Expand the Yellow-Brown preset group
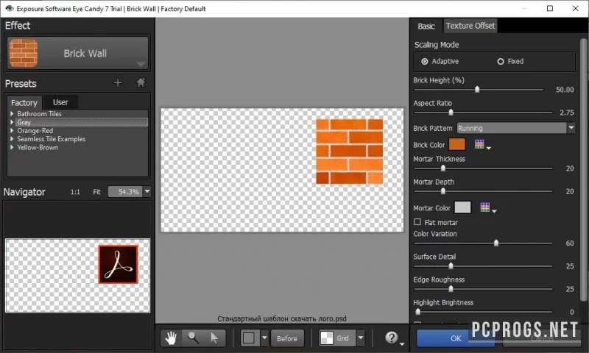This screenshot has width=589, height=353. click(12, 147)
